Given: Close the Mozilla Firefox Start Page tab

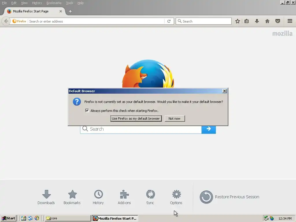Looking at the screenshot, I should pos(61,11).
